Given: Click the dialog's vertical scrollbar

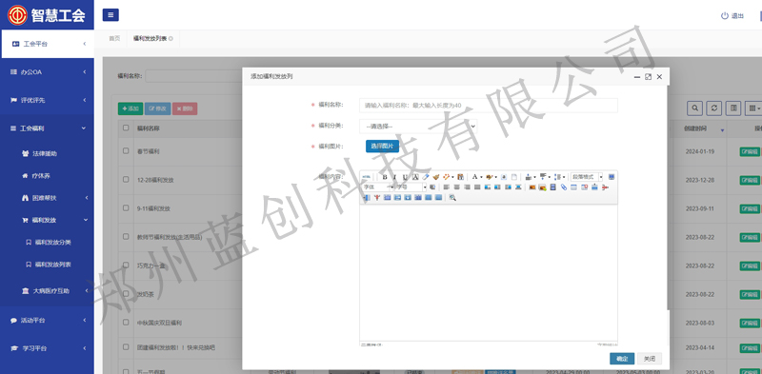Looking at the screenshot, I should [668, 198].
